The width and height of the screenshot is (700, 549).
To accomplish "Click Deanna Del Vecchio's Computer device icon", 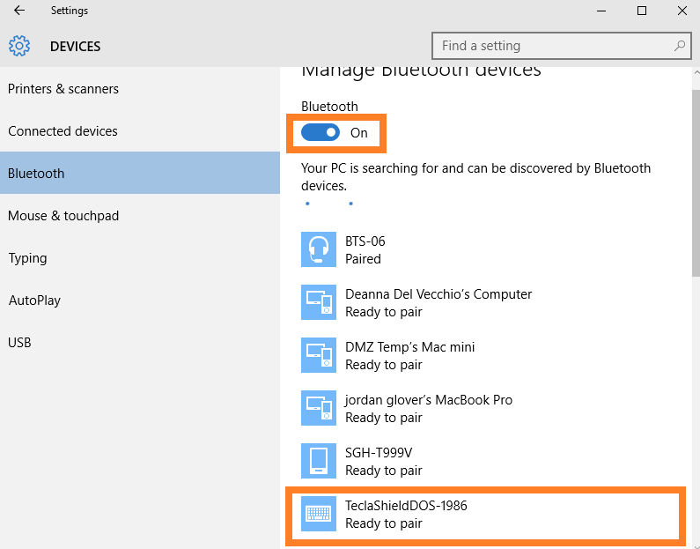I will 319,302.
